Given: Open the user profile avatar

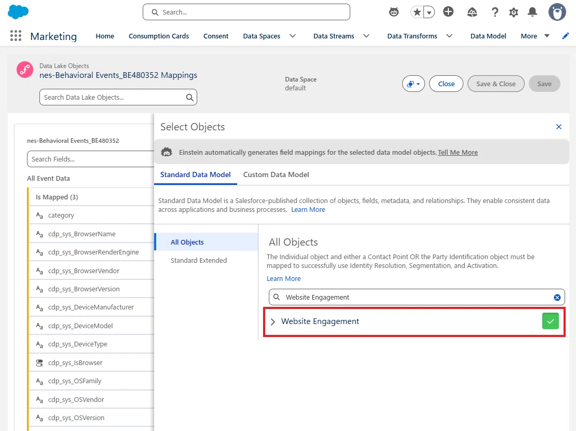Looking at the screenshot, I should 557,12.
